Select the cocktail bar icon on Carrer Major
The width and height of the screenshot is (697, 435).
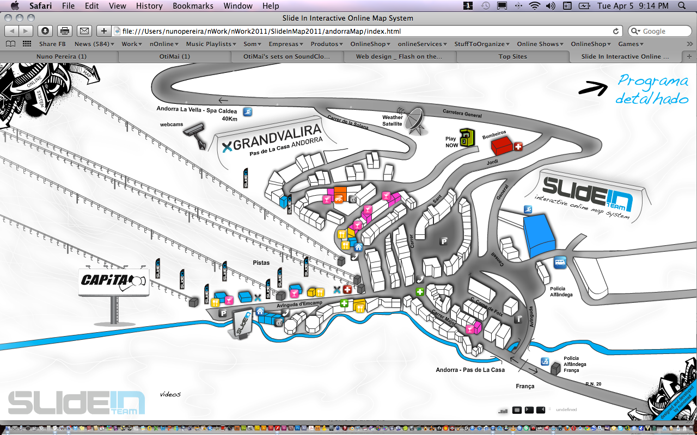pos(469,330)
